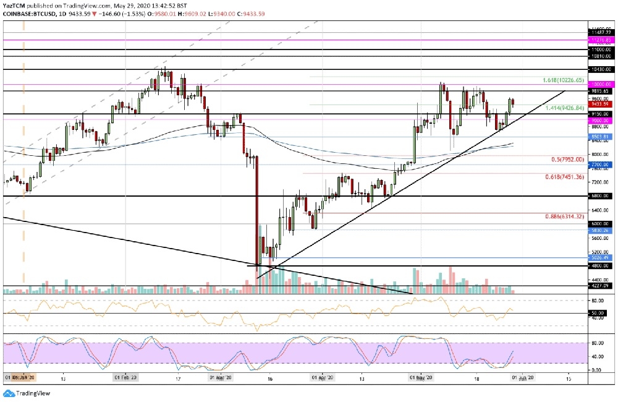
Task: Click the 11000.00 price level label
Action: coord(600,49)
